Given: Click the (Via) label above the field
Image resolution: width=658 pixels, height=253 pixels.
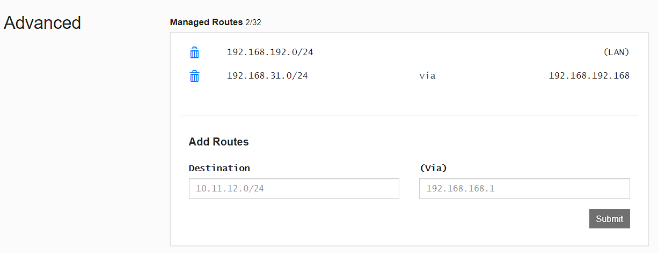Looking at the screenshot, I should pyautogui.click(x=433, y=168).
